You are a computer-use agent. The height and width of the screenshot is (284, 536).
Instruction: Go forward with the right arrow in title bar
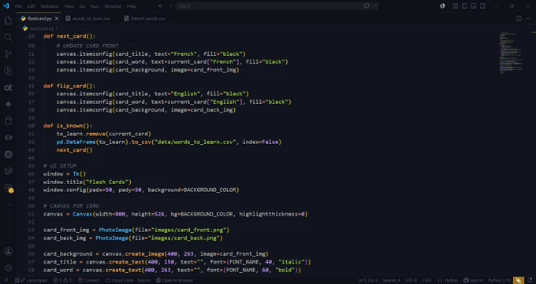pos(170,6)
